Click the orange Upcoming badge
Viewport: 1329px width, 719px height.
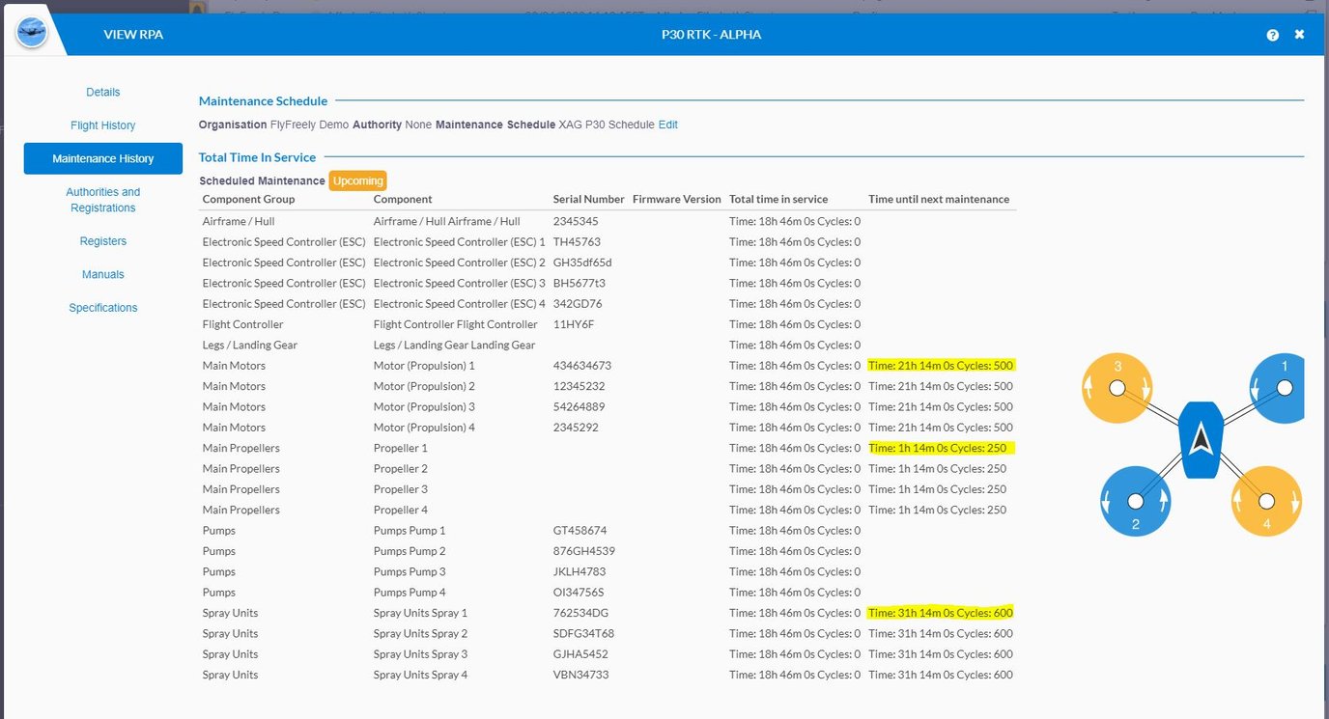[x=357, y=180]
